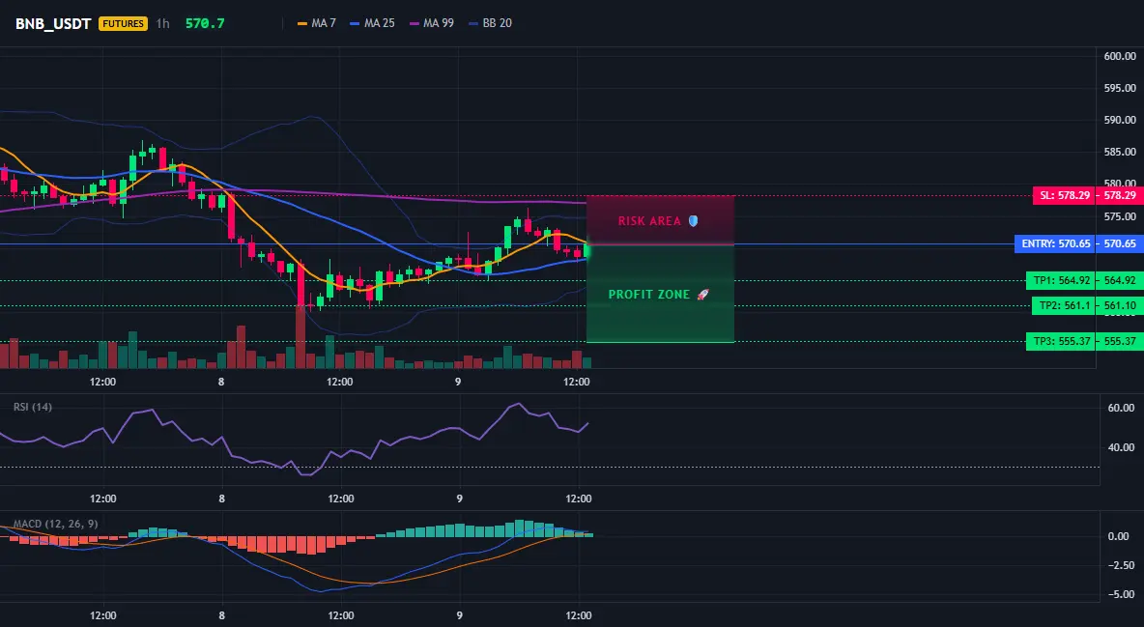The image size is (1144, 627).
Task: Click the 0.00 MACD axis value
Action: coord(1119,536)
